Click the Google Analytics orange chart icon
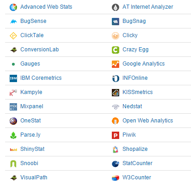The height and width of the screenshot is (183, 191). [116, 64]
